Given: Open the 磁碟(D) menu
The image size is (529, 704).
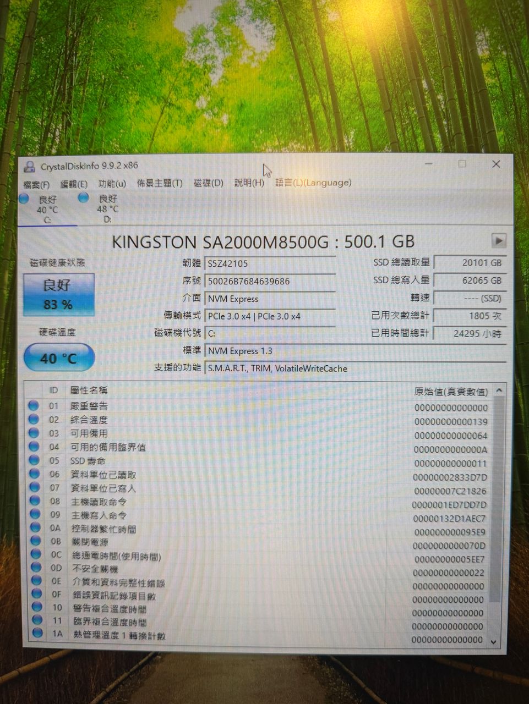Looking at the screenshot, I should point(209,183).
